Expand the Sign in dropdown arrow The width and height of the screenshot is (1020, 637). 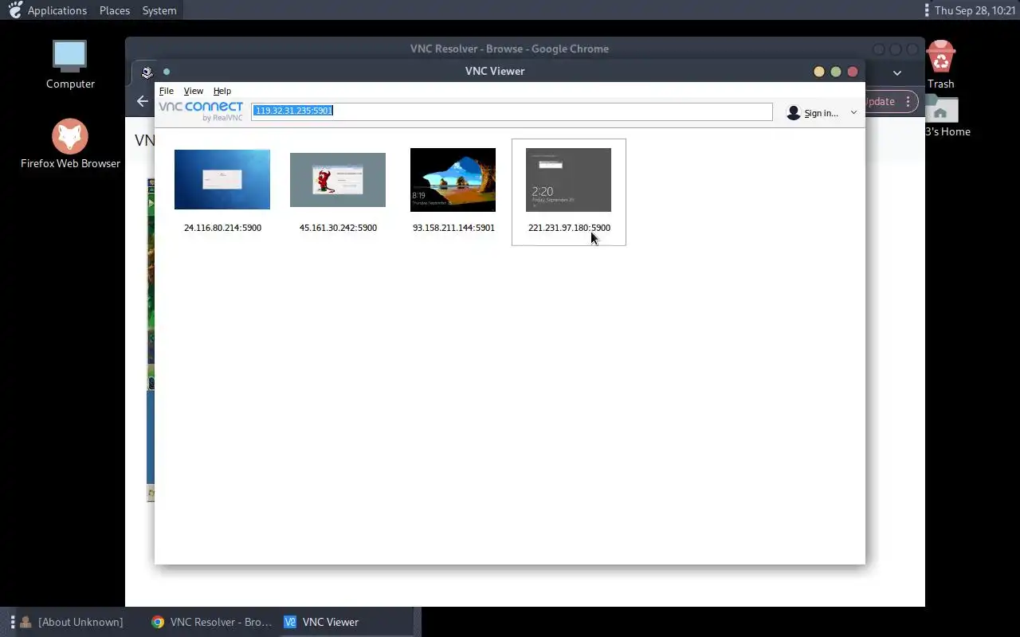click(x=853, y=112)
